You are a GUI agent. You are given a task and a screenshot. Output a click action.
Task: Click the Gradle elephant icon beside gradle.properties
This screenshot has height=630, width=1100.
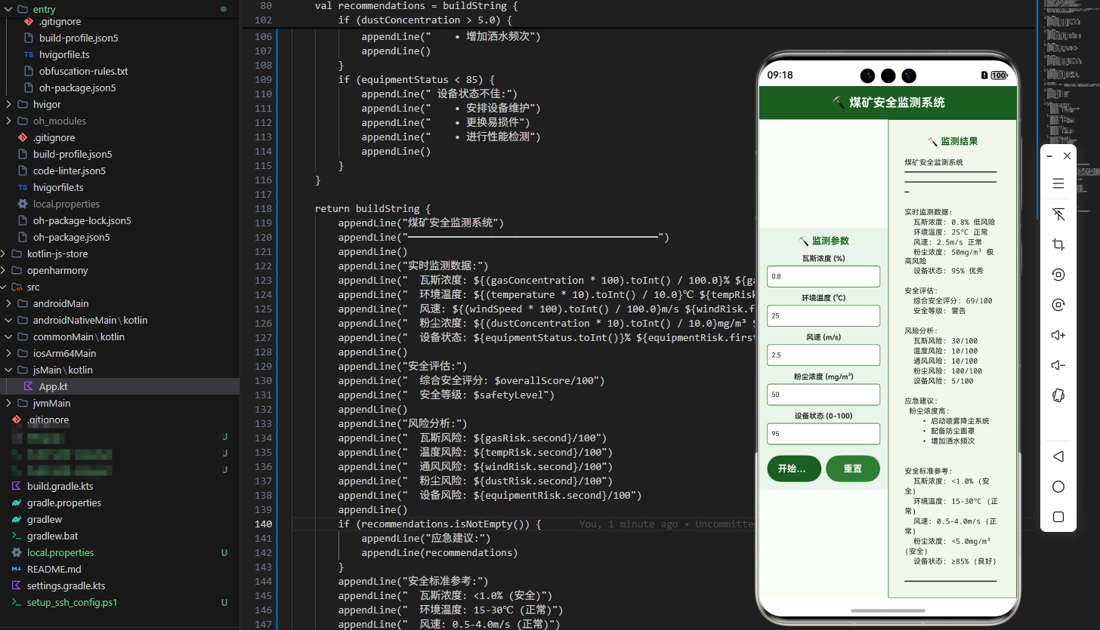(x=17, y=502)
